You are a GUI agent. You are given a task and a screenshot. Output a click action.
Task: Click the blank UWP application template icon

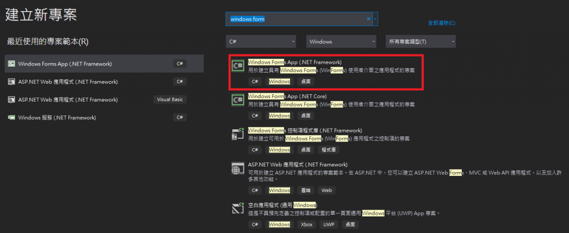click(x=238, y=209)
